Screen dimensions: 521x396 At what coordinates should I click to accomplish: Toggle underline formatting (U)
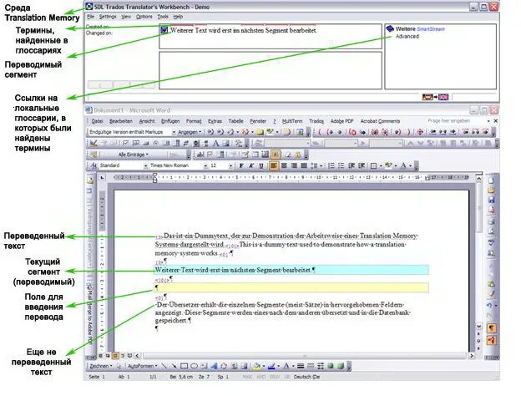261,165
